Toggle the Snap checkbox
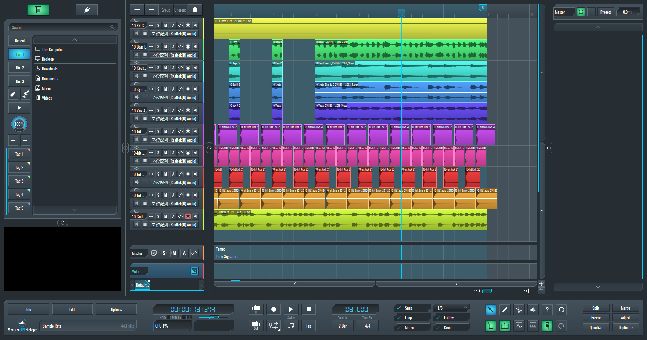 [399, 308]
